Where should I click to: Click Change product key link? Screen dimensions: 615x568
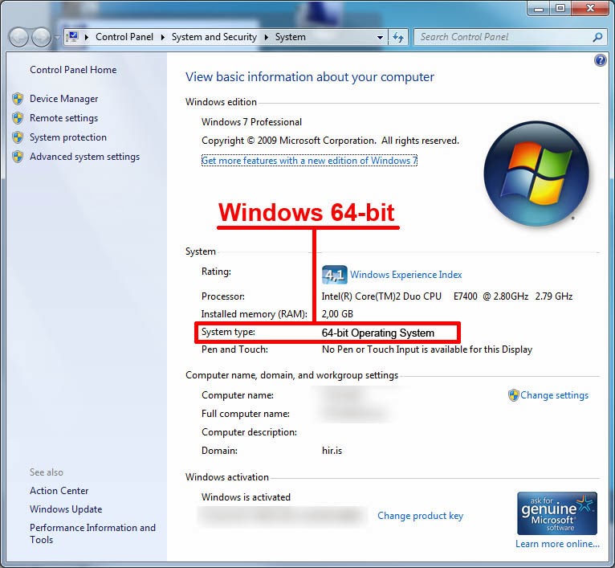point(420,516)
